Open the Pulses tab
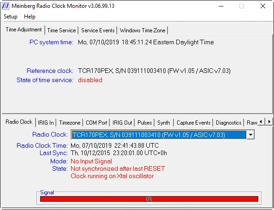This screenshot has height=210, width=274. (x=145, y=123)
